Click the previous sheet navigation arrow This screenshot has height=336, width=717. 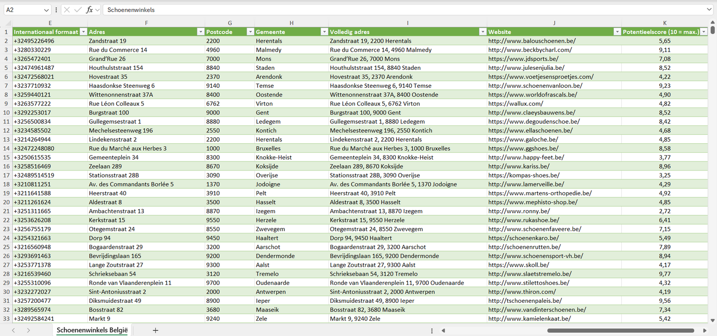click(x=13, y=330)
